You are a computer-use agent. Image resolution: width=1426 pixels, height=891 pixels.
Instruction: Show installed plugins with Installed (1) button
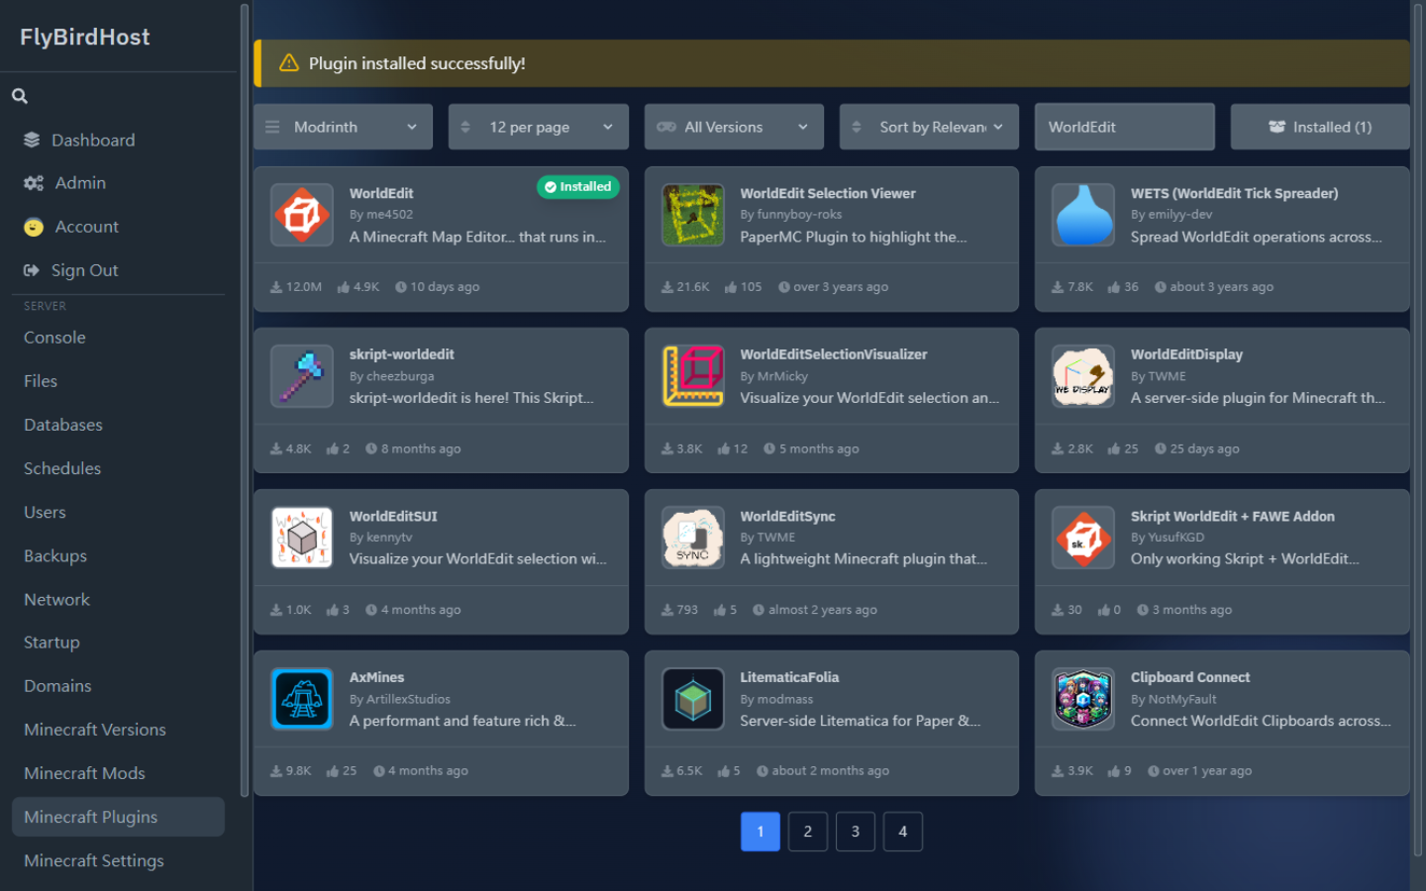1320,127
